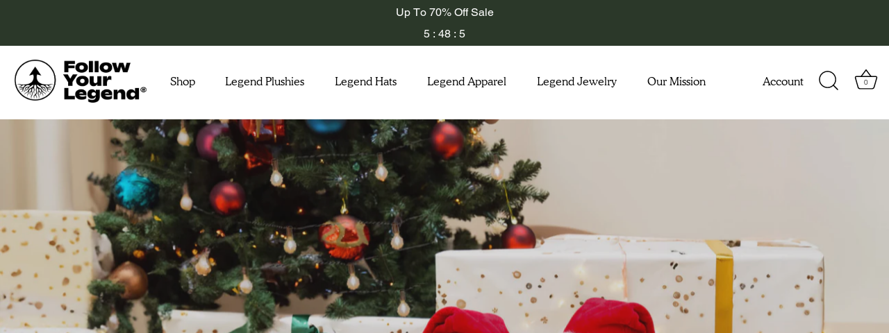Image resolution: width=889 pixels, height=333 pixels.
Task: Open search with the magnifier icon
Action: pyautogui.click(x=829, y=81)
